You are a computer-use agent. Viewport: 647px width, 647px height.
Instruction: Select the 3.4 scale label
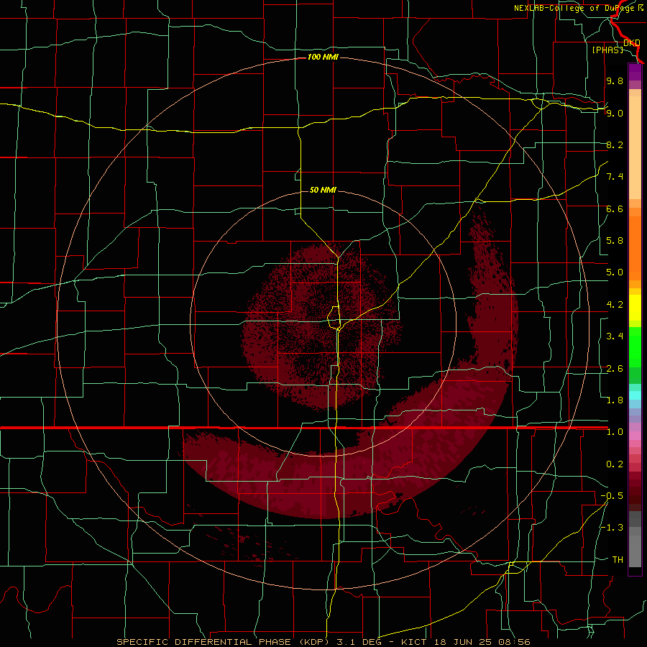point(615,336)
